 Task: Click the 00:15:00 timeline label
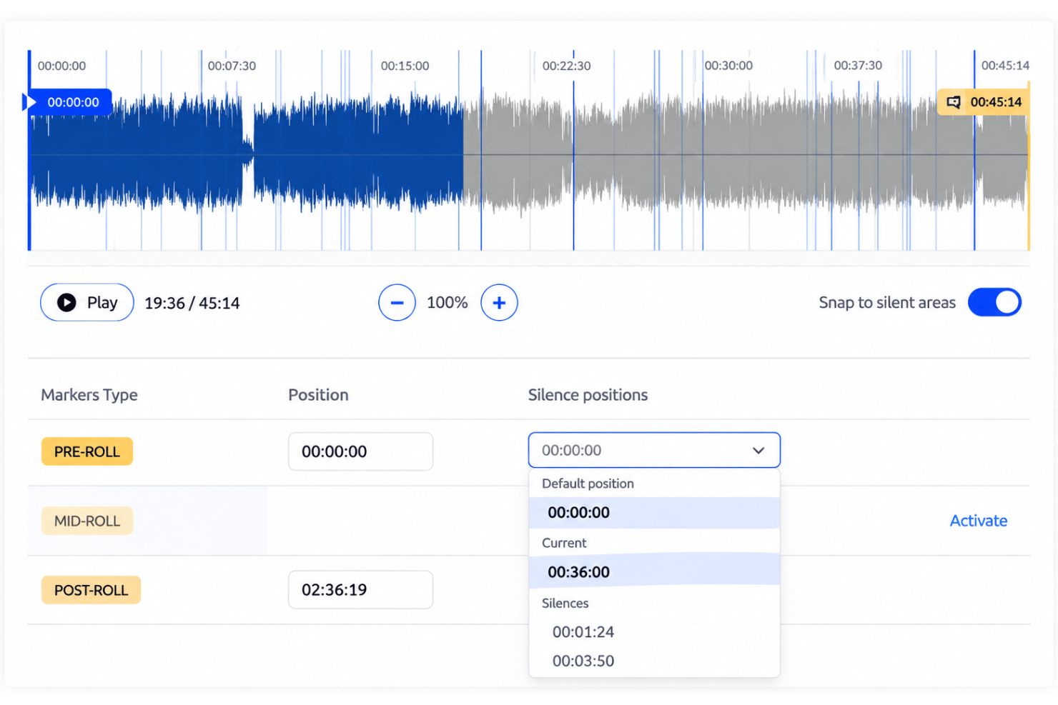(x=405, y=66)
